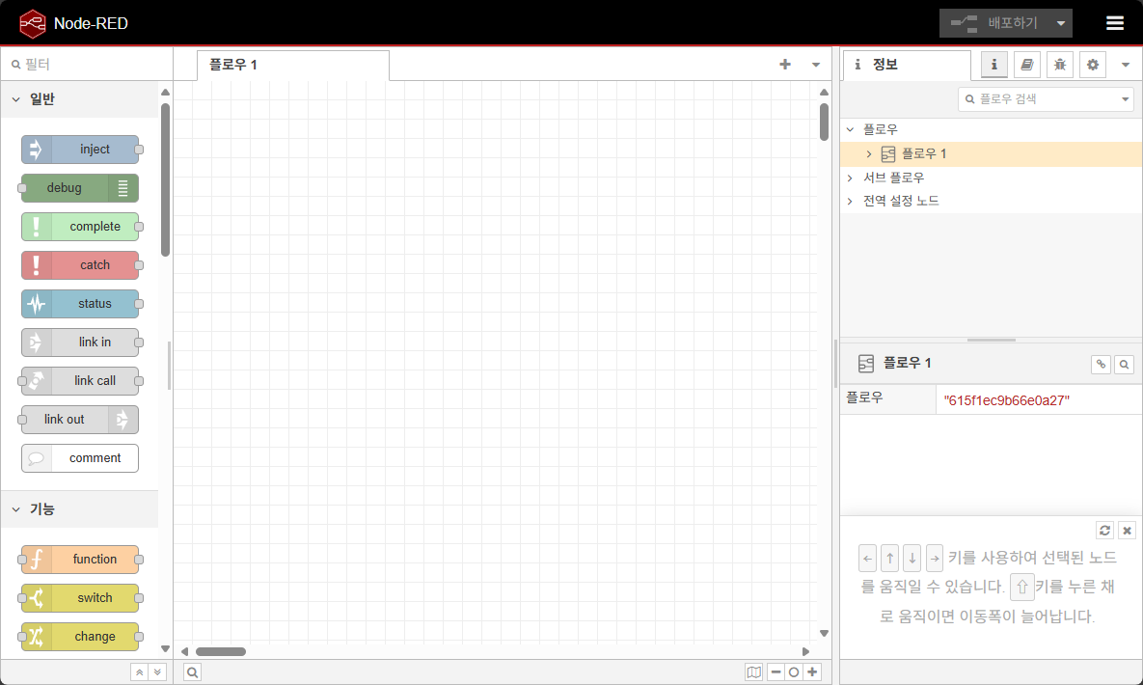
Task: Click the 배포하기 deploy button
Action: (994, 23)
